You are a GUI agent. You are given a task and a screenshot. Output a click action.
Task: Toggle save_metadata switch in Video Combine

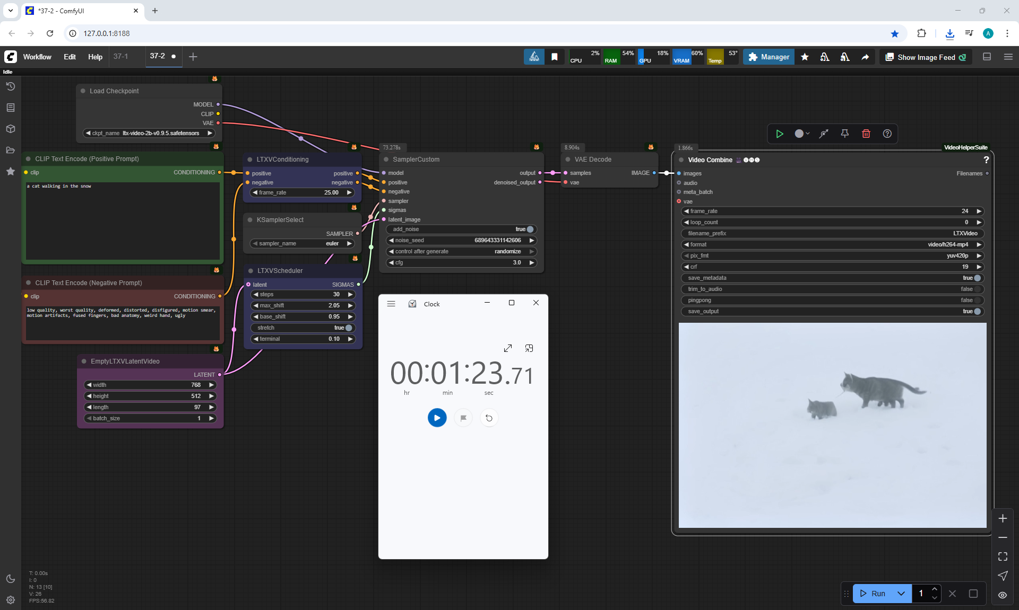[977, 278]
